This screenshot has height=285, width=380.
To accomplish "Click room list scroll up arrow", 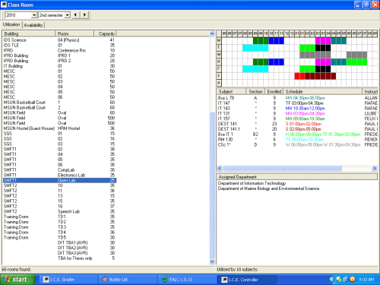I will click(x=212, y=33).
